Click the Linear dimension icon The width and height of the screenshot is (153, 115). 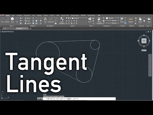(56, 18)
